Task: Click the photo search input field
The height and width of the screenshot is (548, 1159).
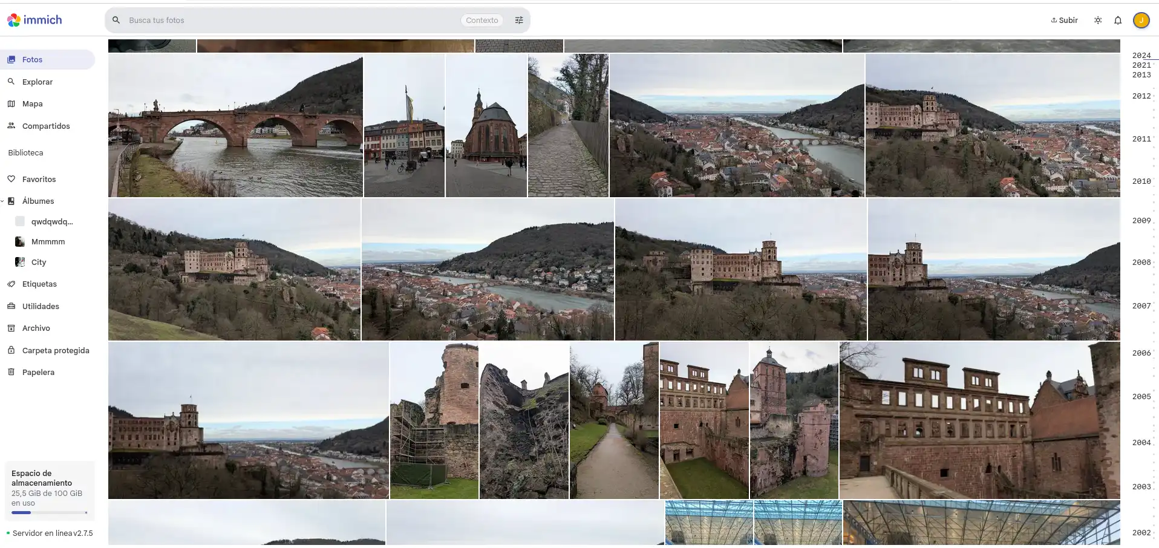Action: click(x=290, y=20)
